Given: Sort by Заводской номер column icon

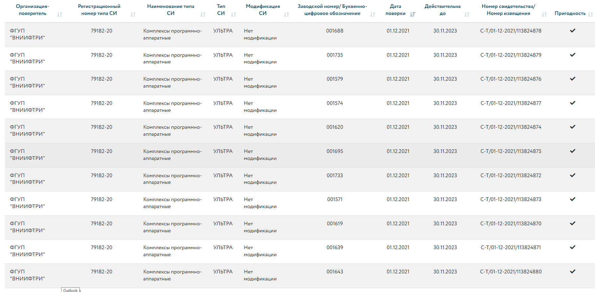Looking at the screenshot, I should [x=372, y=15].
